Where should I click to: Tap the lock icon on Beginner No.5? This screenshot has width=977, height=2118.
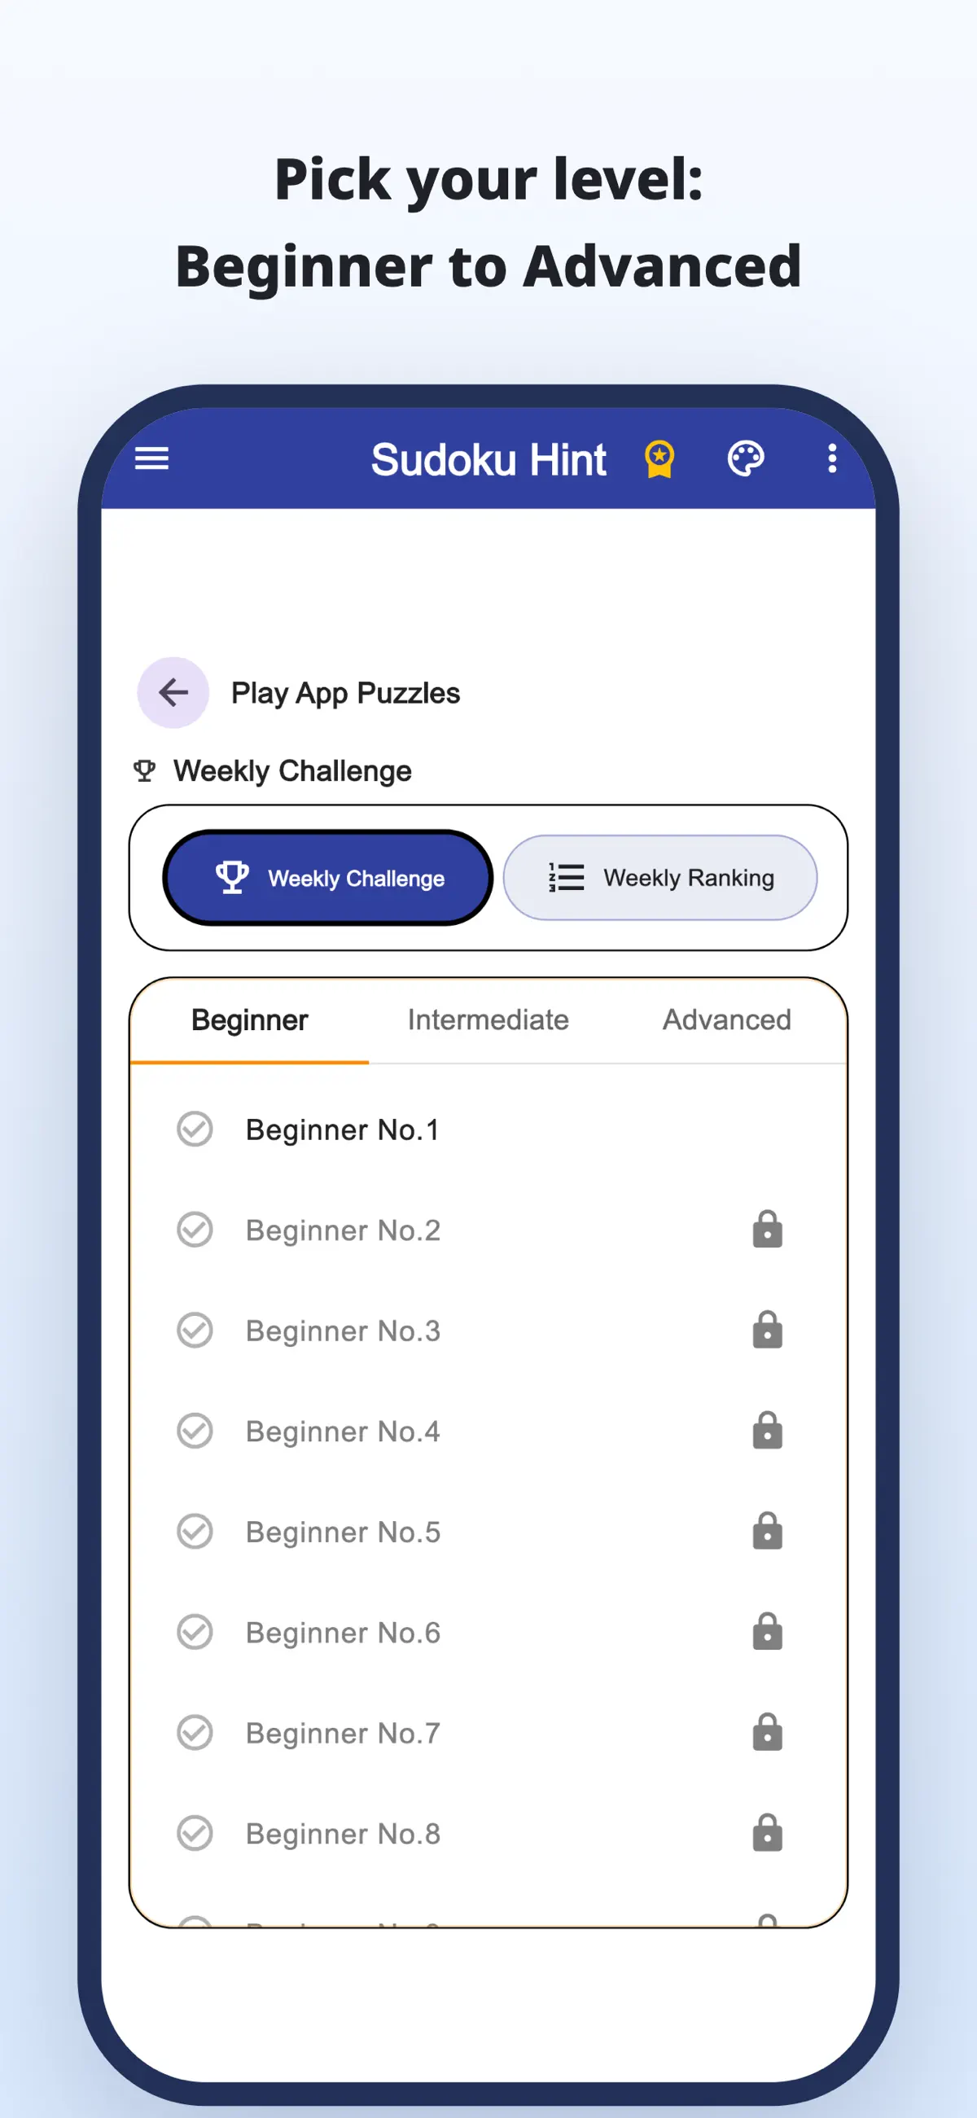(x=767, y=1531)
